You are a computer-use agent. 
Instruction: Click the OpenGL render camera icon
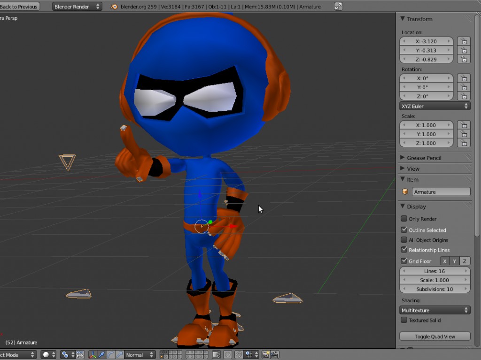pyautogui.click(x=265, y=354)
